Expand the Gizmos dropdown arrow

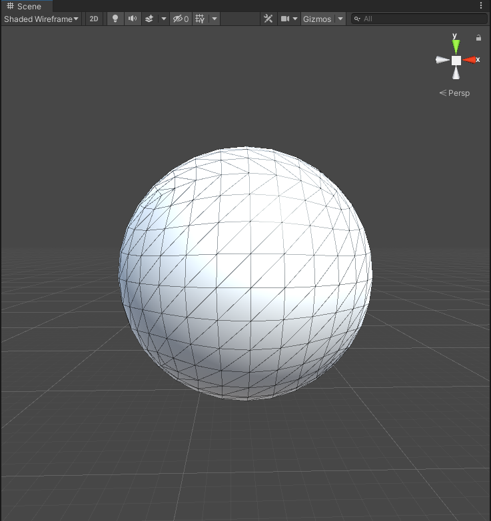pyautogui.click(x=340, y=19)
